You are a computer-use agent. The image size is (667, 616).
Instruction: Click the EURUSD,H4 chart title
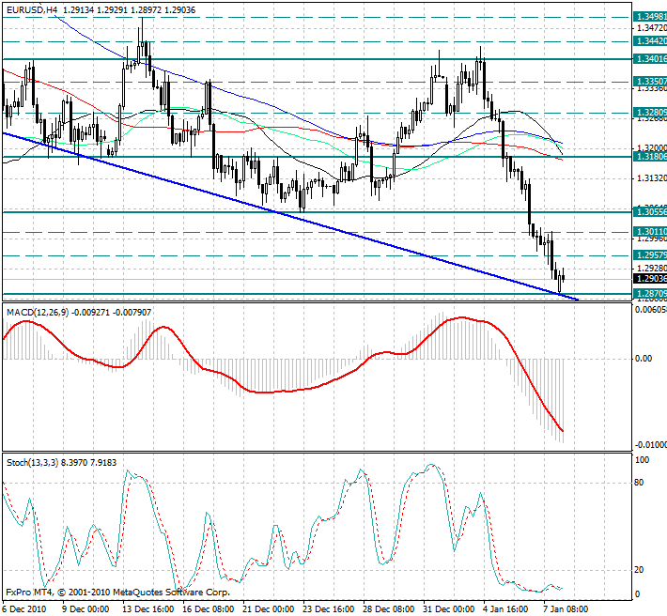coord(31,8)
